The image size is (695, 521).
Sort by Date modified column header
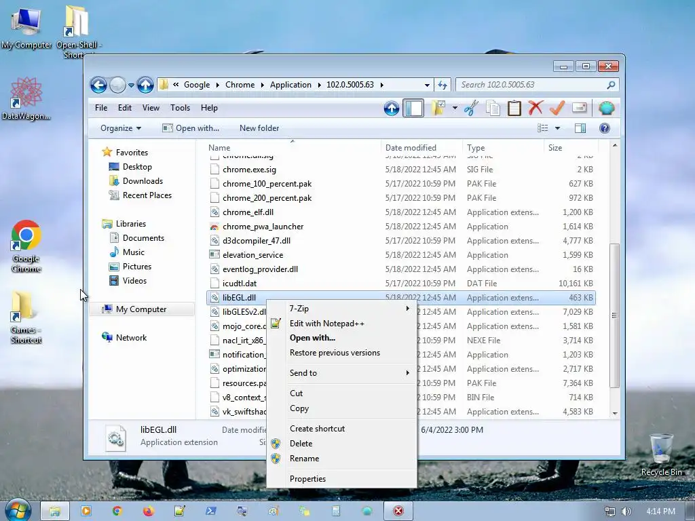[x=421, y=147]
